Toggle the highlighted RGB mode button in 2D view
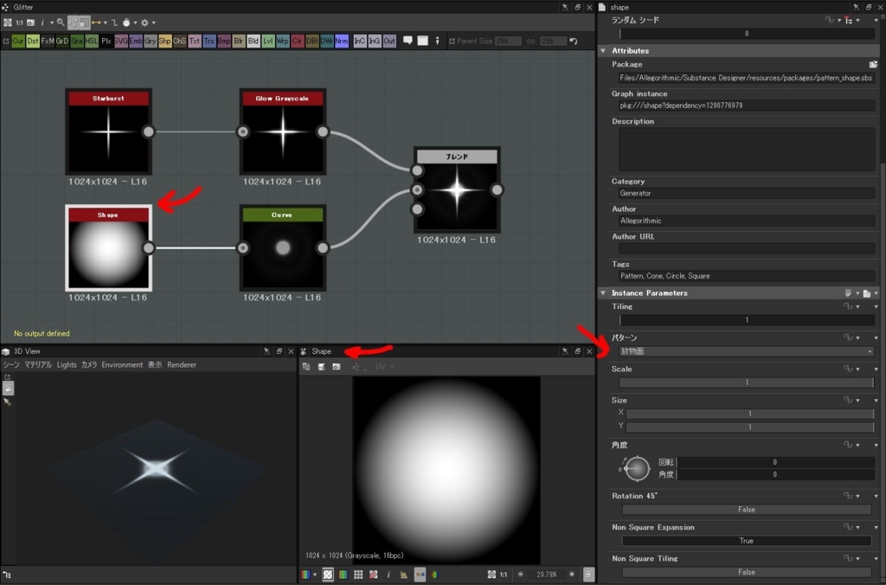This screenshot has height=585, width=886. [x=420, y=575]
